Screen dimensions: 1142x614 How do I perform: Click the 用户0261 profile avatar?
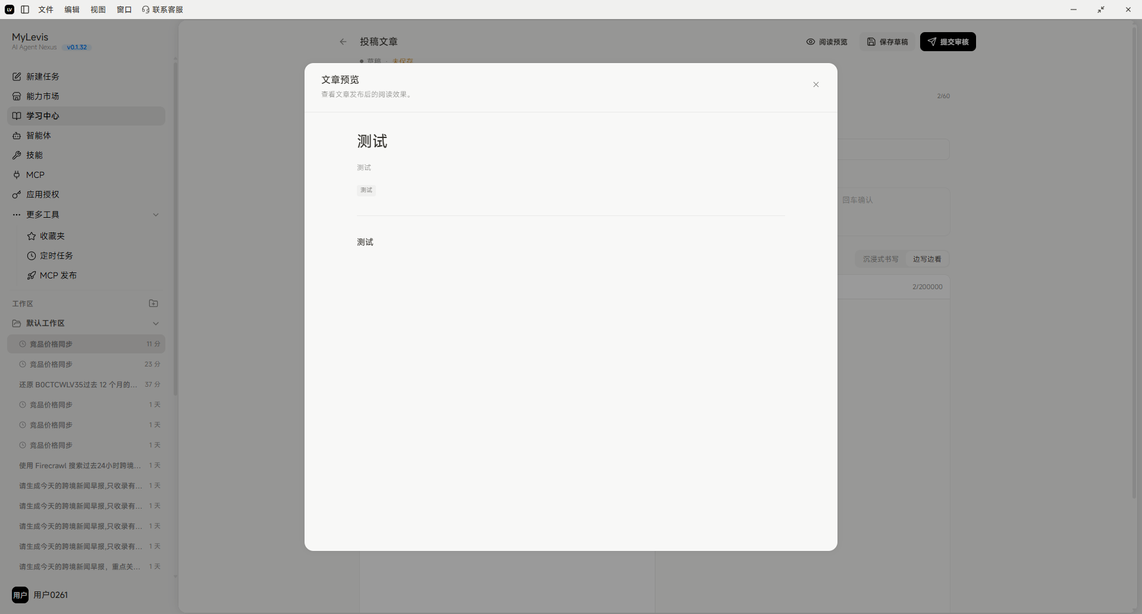(20, 595)
